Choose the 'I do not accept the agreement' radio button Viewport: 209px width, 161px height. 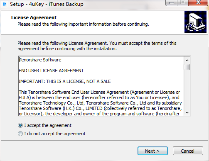pyautogui.click(x=20, y=134)
